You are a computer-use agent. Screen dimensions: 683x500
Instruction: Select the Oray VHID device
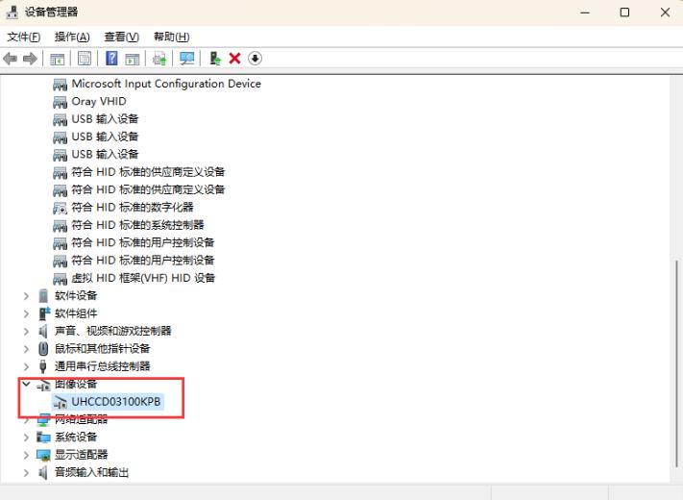click(98, 101)
